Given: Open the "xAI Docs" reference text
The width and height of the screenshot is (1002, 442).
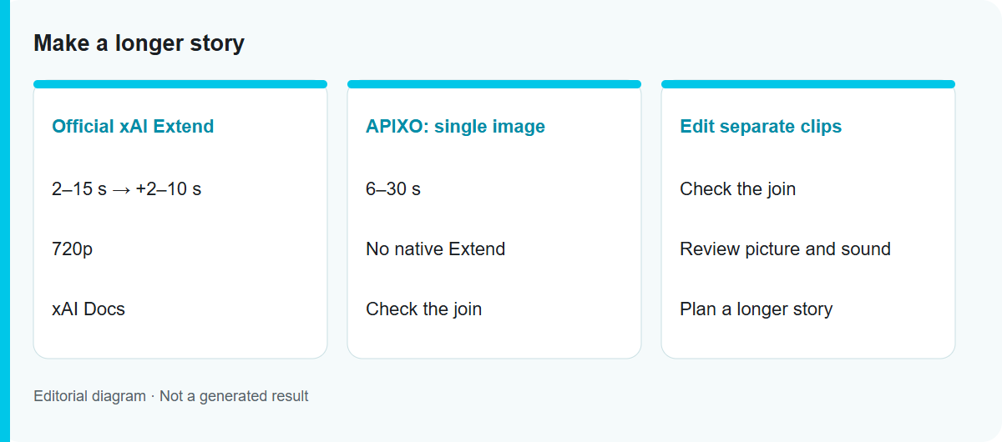Looking at the screenshot, I should click(89, 309).
